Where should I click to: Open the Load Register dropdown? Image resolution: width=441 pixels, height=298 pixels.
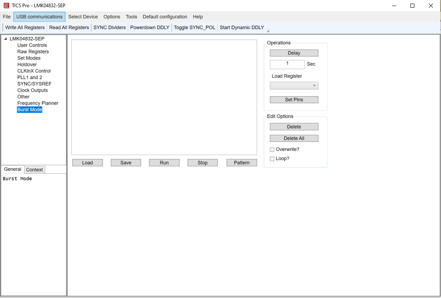tap(294, 85)
